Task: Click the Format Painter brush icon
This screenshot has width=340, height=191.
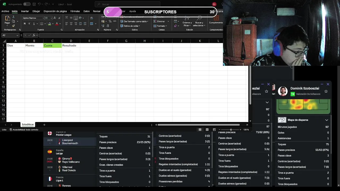Action: pyautogui.click(x=13, y=25)
